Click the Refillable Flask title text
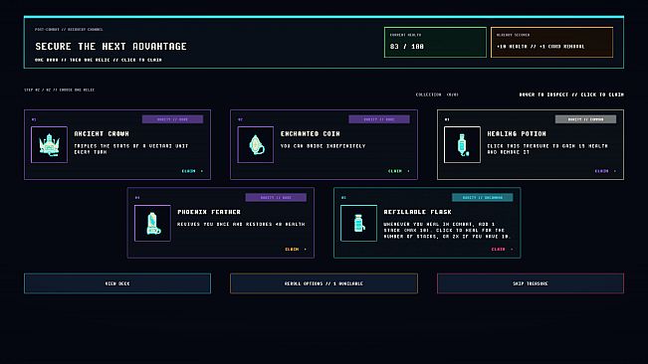Screen dimensions: 648x364 417,212
